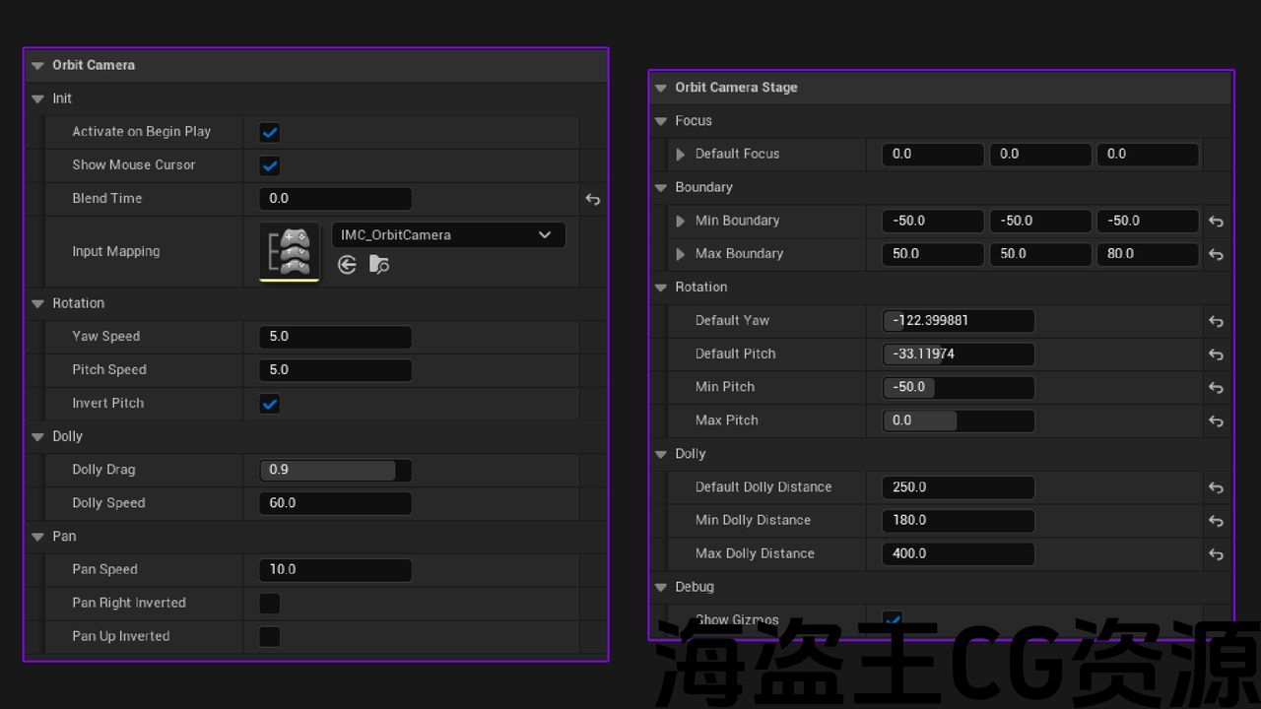The image size is (1261, 709).
Task: Click the Yaw Speed input field
Action: pos(335,337)
